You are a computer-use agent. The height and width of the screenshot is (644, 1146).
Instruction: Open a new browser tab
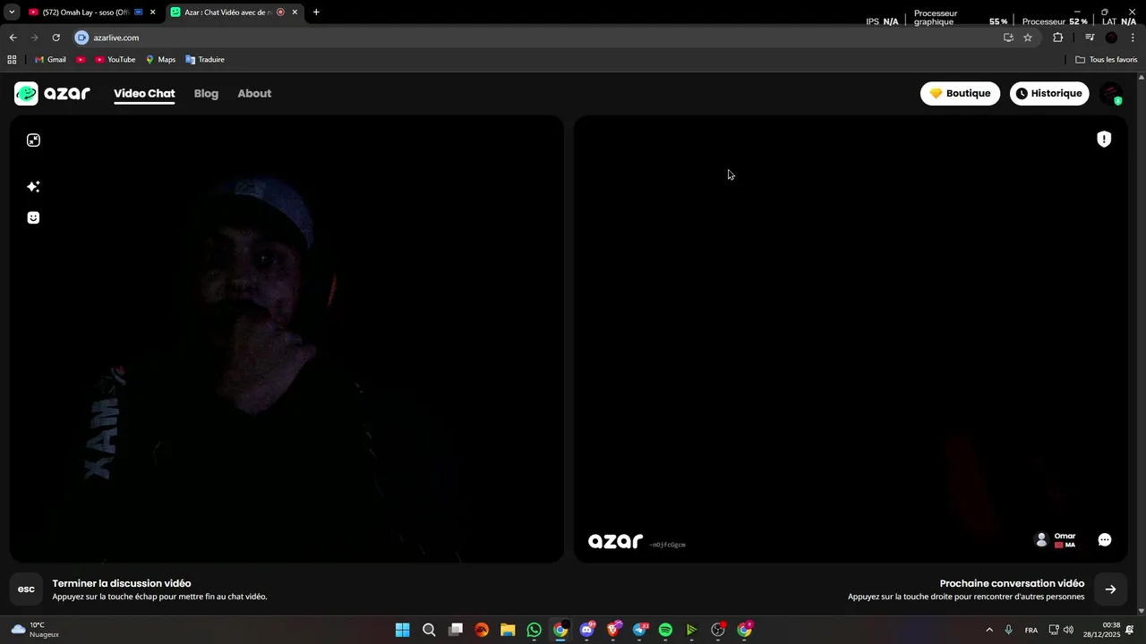click(316, 13)
